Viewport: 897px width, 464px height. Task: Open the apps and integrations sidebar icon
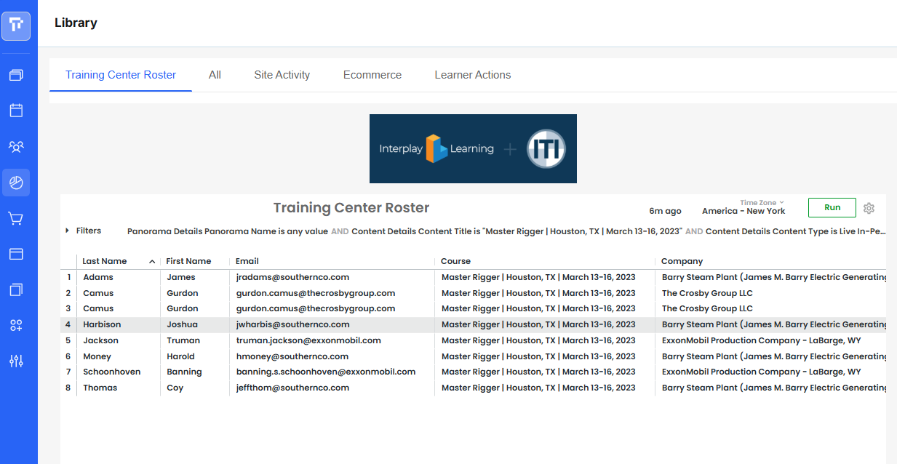pyautogui.click(x=16, y=325)
